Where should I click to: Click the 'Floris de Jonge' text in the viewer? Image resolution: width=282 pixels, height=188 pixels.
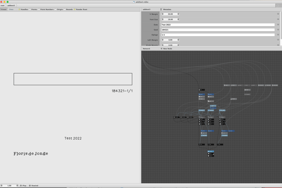(x=31, y=154)
